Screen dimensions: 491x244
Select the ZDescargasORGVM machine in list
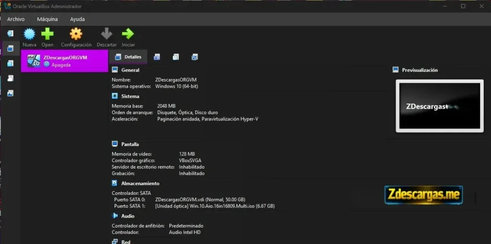[65, 61]
